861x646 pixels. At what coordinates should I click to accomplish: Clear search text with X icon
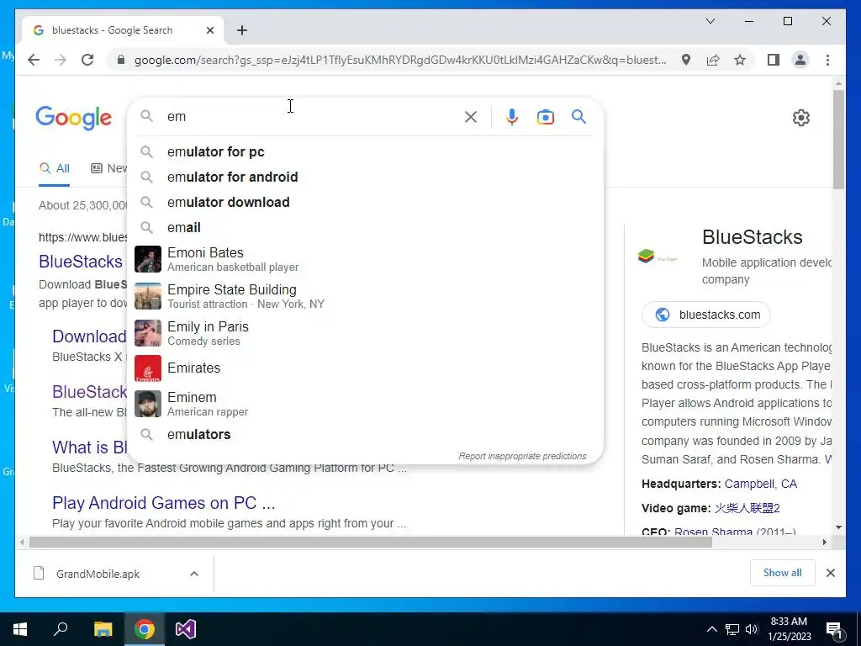pyautogui.click(x=471, y=117)
